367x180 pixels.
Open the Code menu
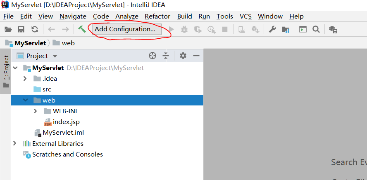tap(101, 16)
